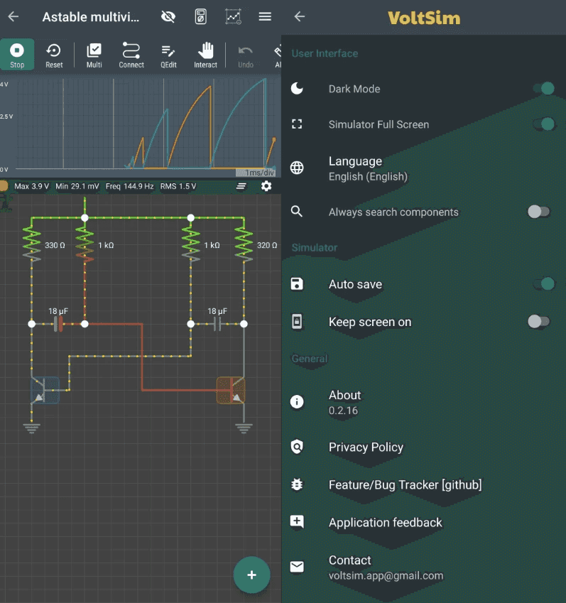Image resolution: width=566 pixels, height=603 pixels.
Task: Open the oscilloscope graph icon
Action: click(x=234, y=16)
